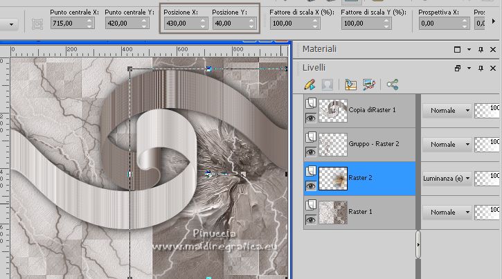
Task: Open the Materiali panel options dropdown arrow
Action: tap(469, 50)
